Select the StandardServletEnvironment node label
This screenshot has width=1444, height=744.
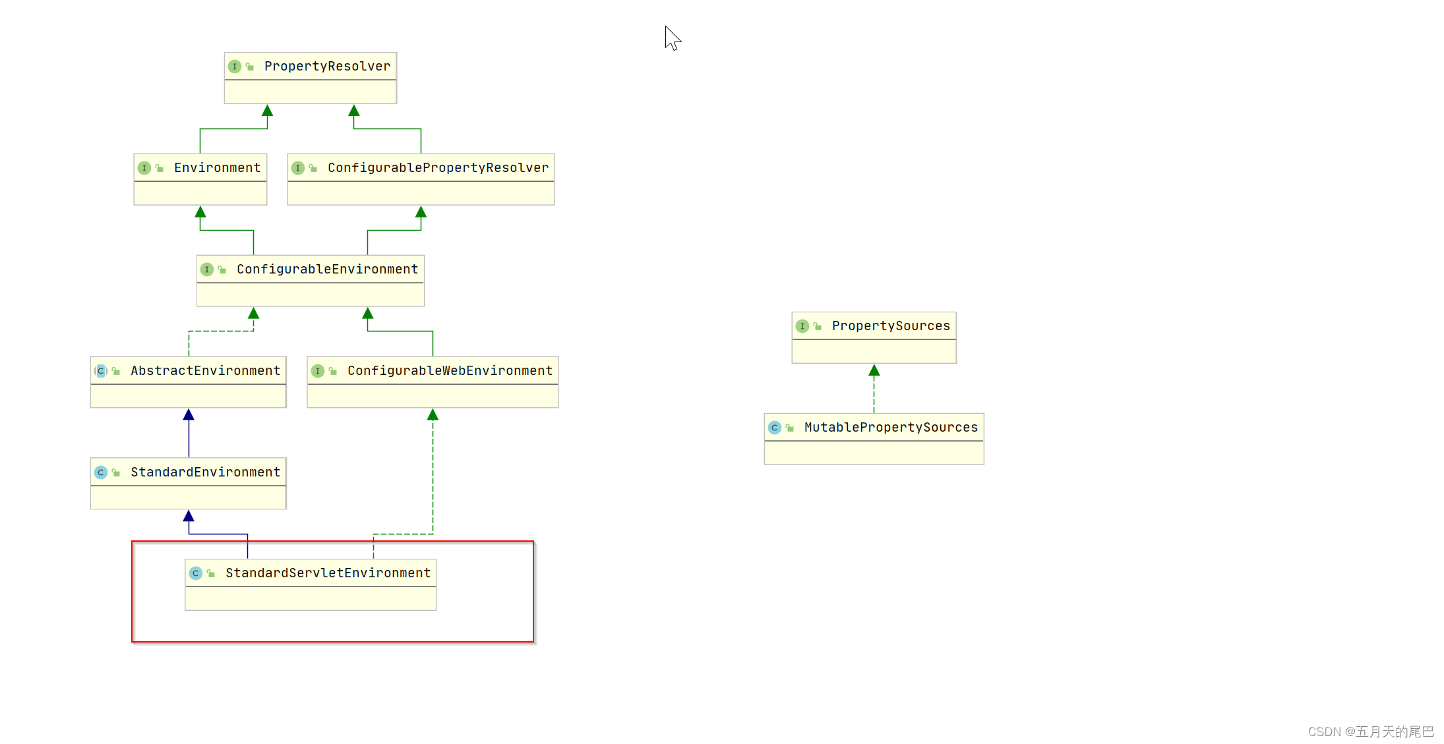328,573
